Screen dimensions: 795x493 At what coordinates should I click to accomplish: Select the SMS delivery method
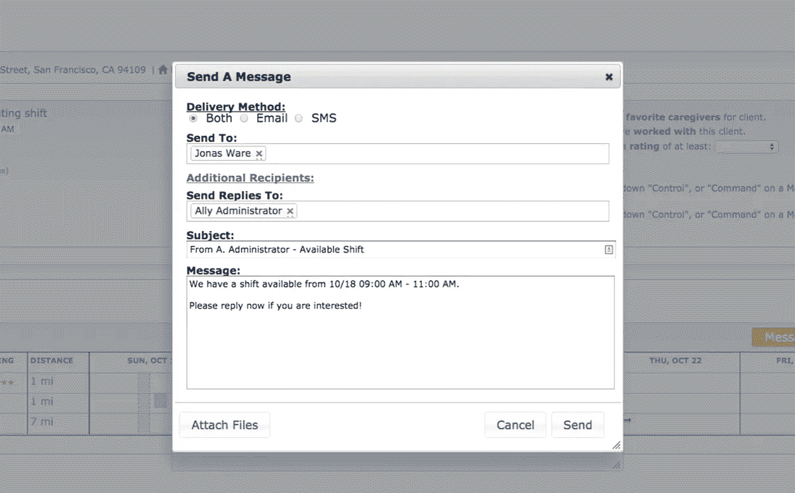(299, 119)
